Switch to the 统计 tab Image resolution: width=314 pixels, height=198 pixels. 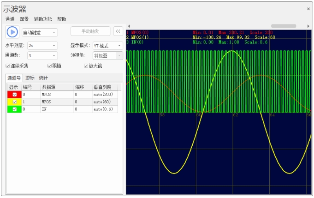43,78
